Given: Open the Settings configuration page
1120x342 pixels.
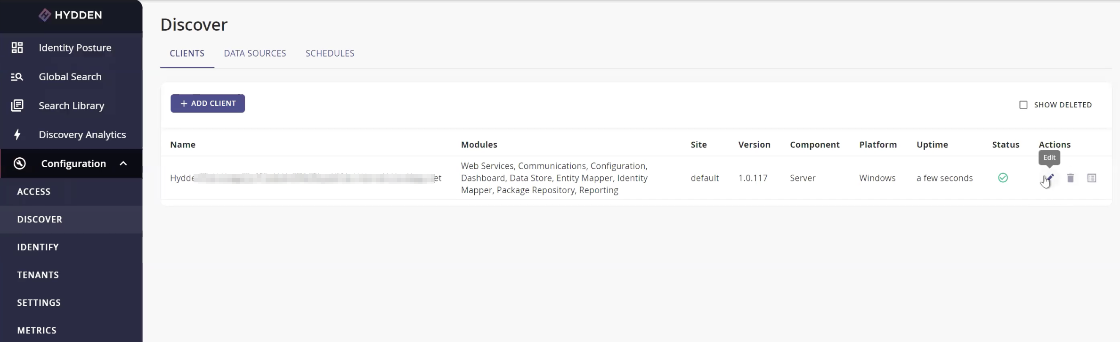Looking at the screenshot, I should [39, 302].
